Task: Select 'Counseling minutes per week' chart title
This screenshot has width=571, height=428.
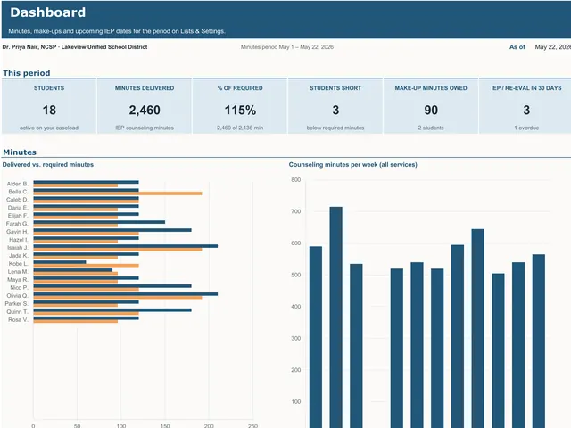Action: (353, 164)
